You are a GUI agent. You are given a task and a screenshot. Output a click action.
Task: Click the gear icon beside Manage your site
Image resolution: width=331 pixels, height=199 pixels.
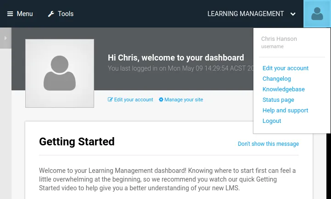(x=161, y=99)
